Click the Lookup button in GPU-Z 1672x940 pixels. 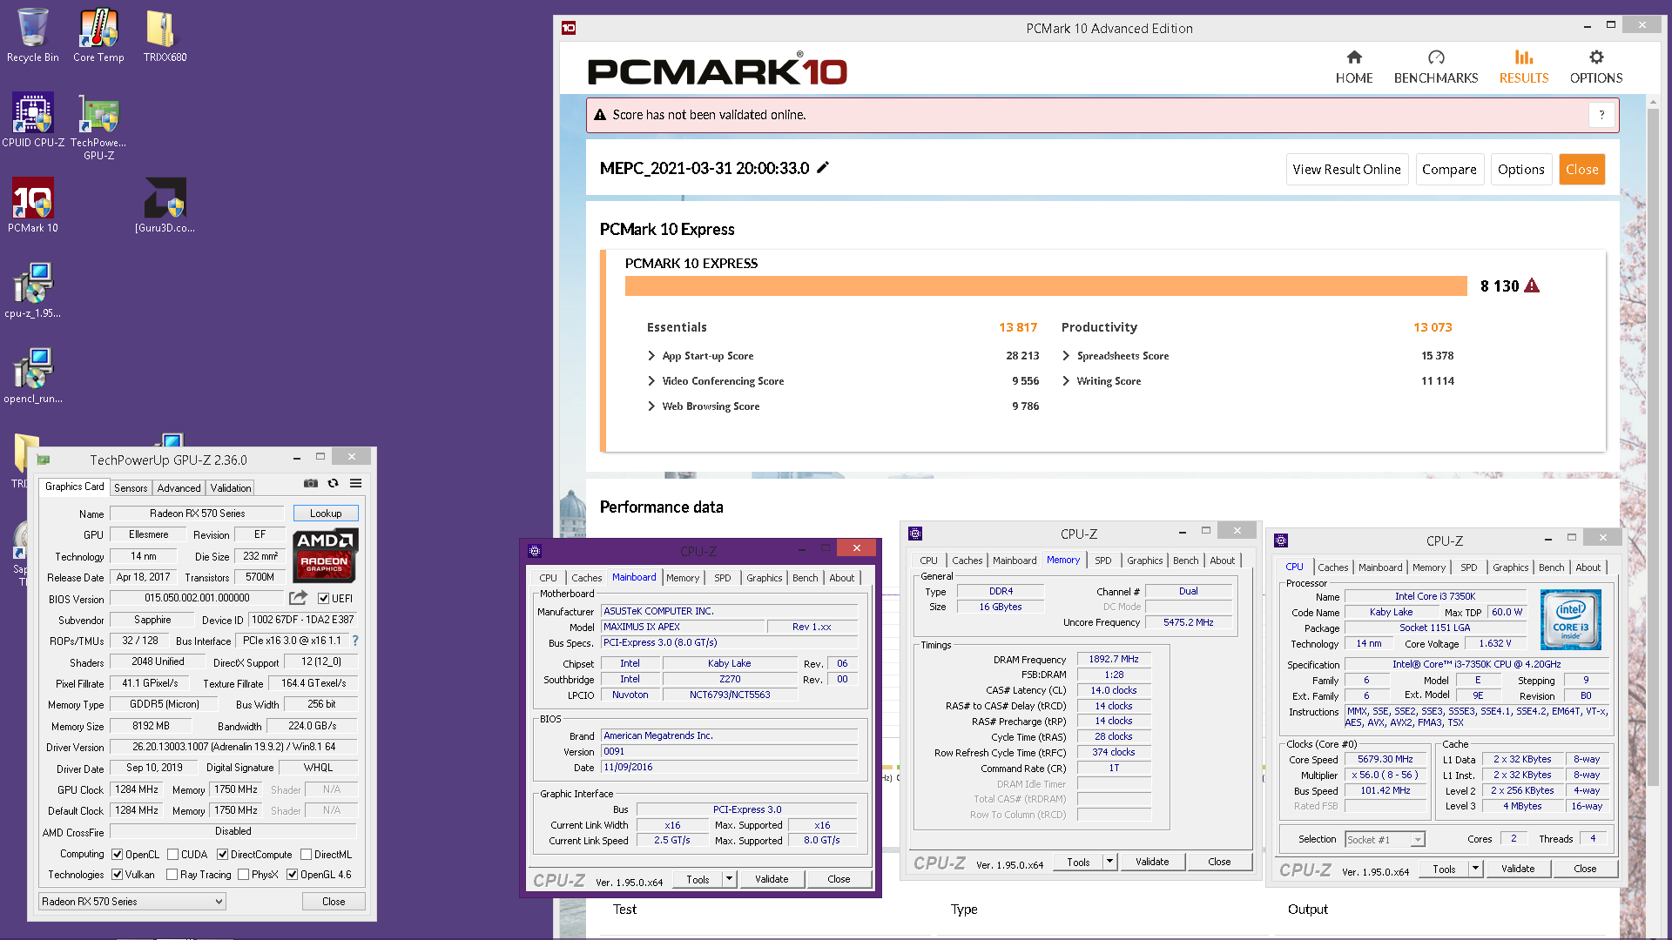coord(326,513)
